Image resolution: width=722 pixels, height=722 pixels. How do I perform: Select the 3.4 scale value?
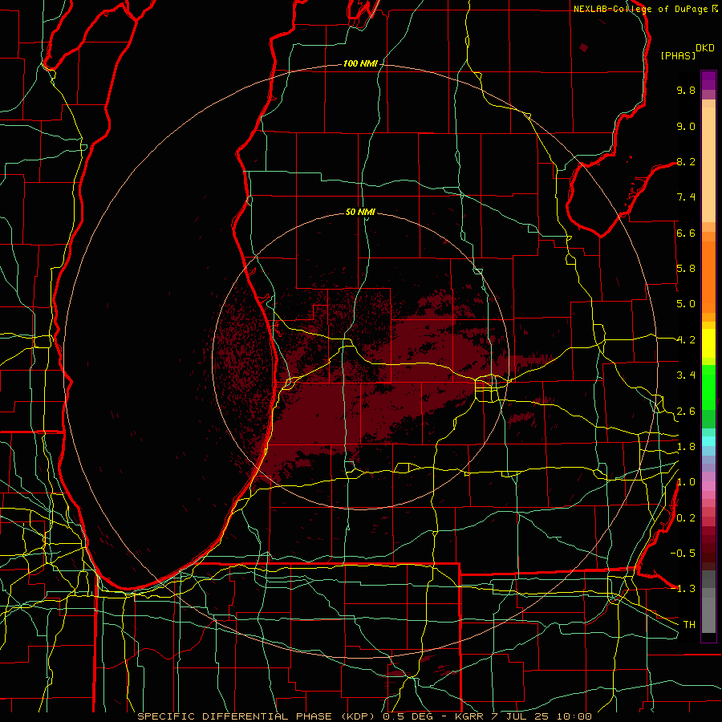[686, 375]
